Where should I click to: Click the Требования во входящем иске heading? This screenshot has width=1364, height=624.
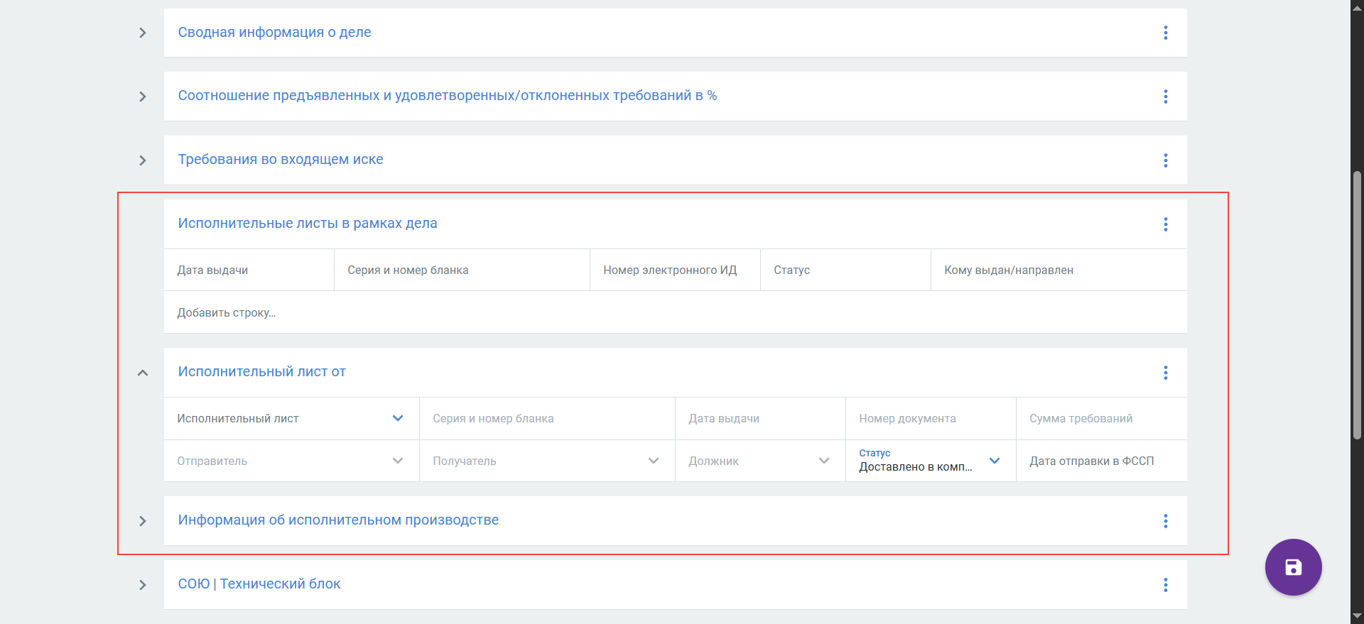pyautogui.click(x=281, y=160)
